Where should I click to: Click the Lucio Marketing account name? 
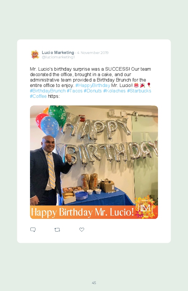(58, 53)
